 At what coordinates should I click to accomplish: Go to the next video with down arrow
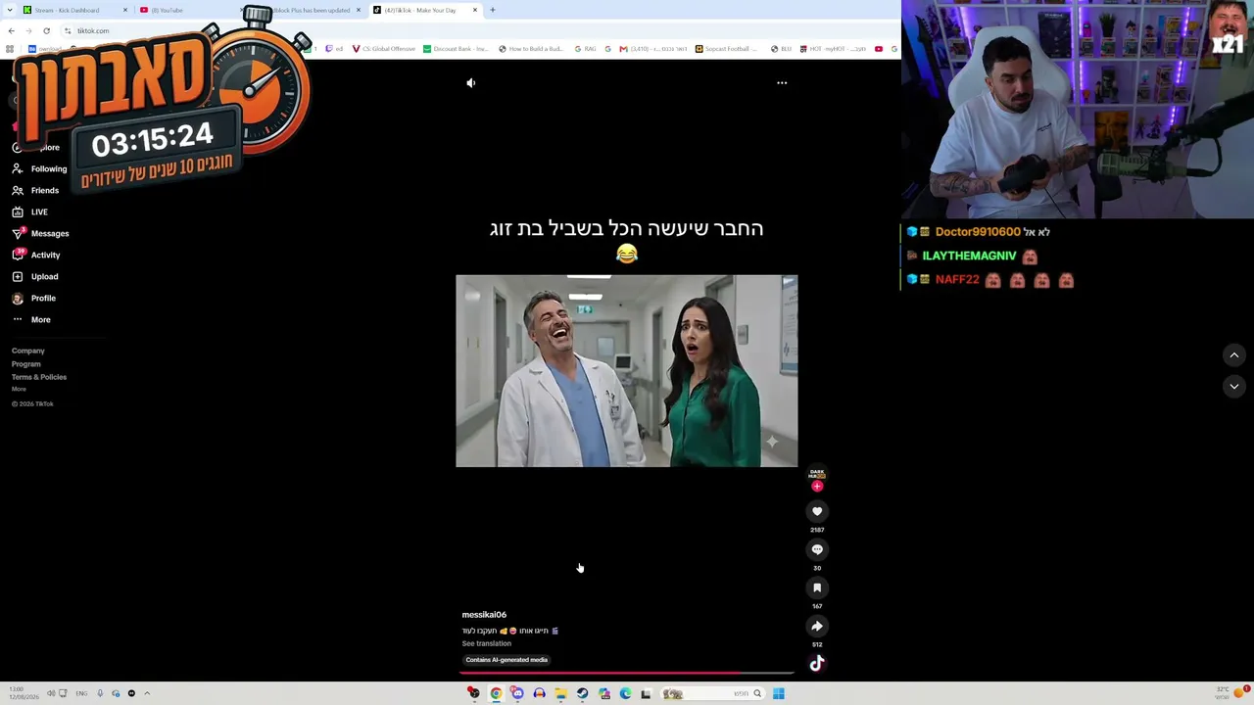(x=1234, y=387)
